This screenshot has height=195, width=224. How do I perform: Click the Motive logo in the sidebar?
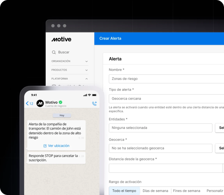click(61, 39)
